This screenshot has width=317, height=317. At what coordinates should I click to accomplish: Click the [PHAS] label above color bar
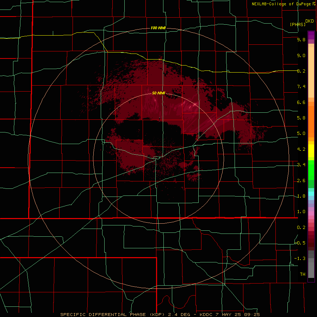[298, 24]
